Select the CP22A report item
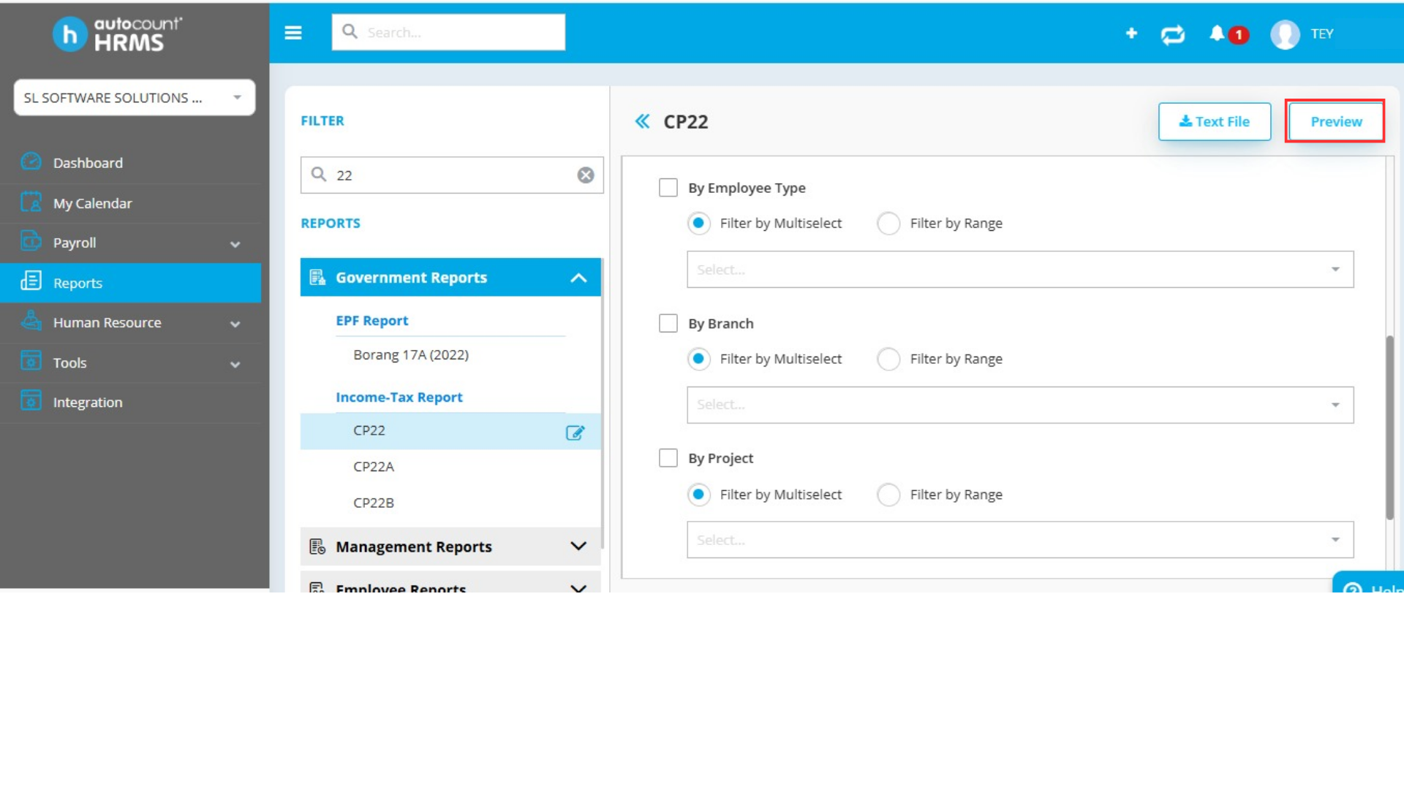 coord(374,467)
